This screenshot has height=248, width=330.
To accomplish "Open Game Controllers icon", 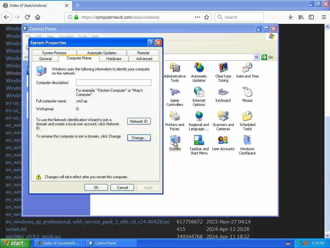I will click(x=175, y=97).
